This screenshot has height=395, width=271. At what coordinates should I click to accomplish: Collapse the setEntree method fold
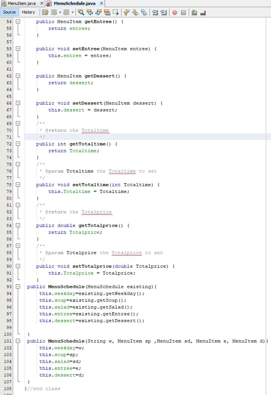tap(18, 49)
